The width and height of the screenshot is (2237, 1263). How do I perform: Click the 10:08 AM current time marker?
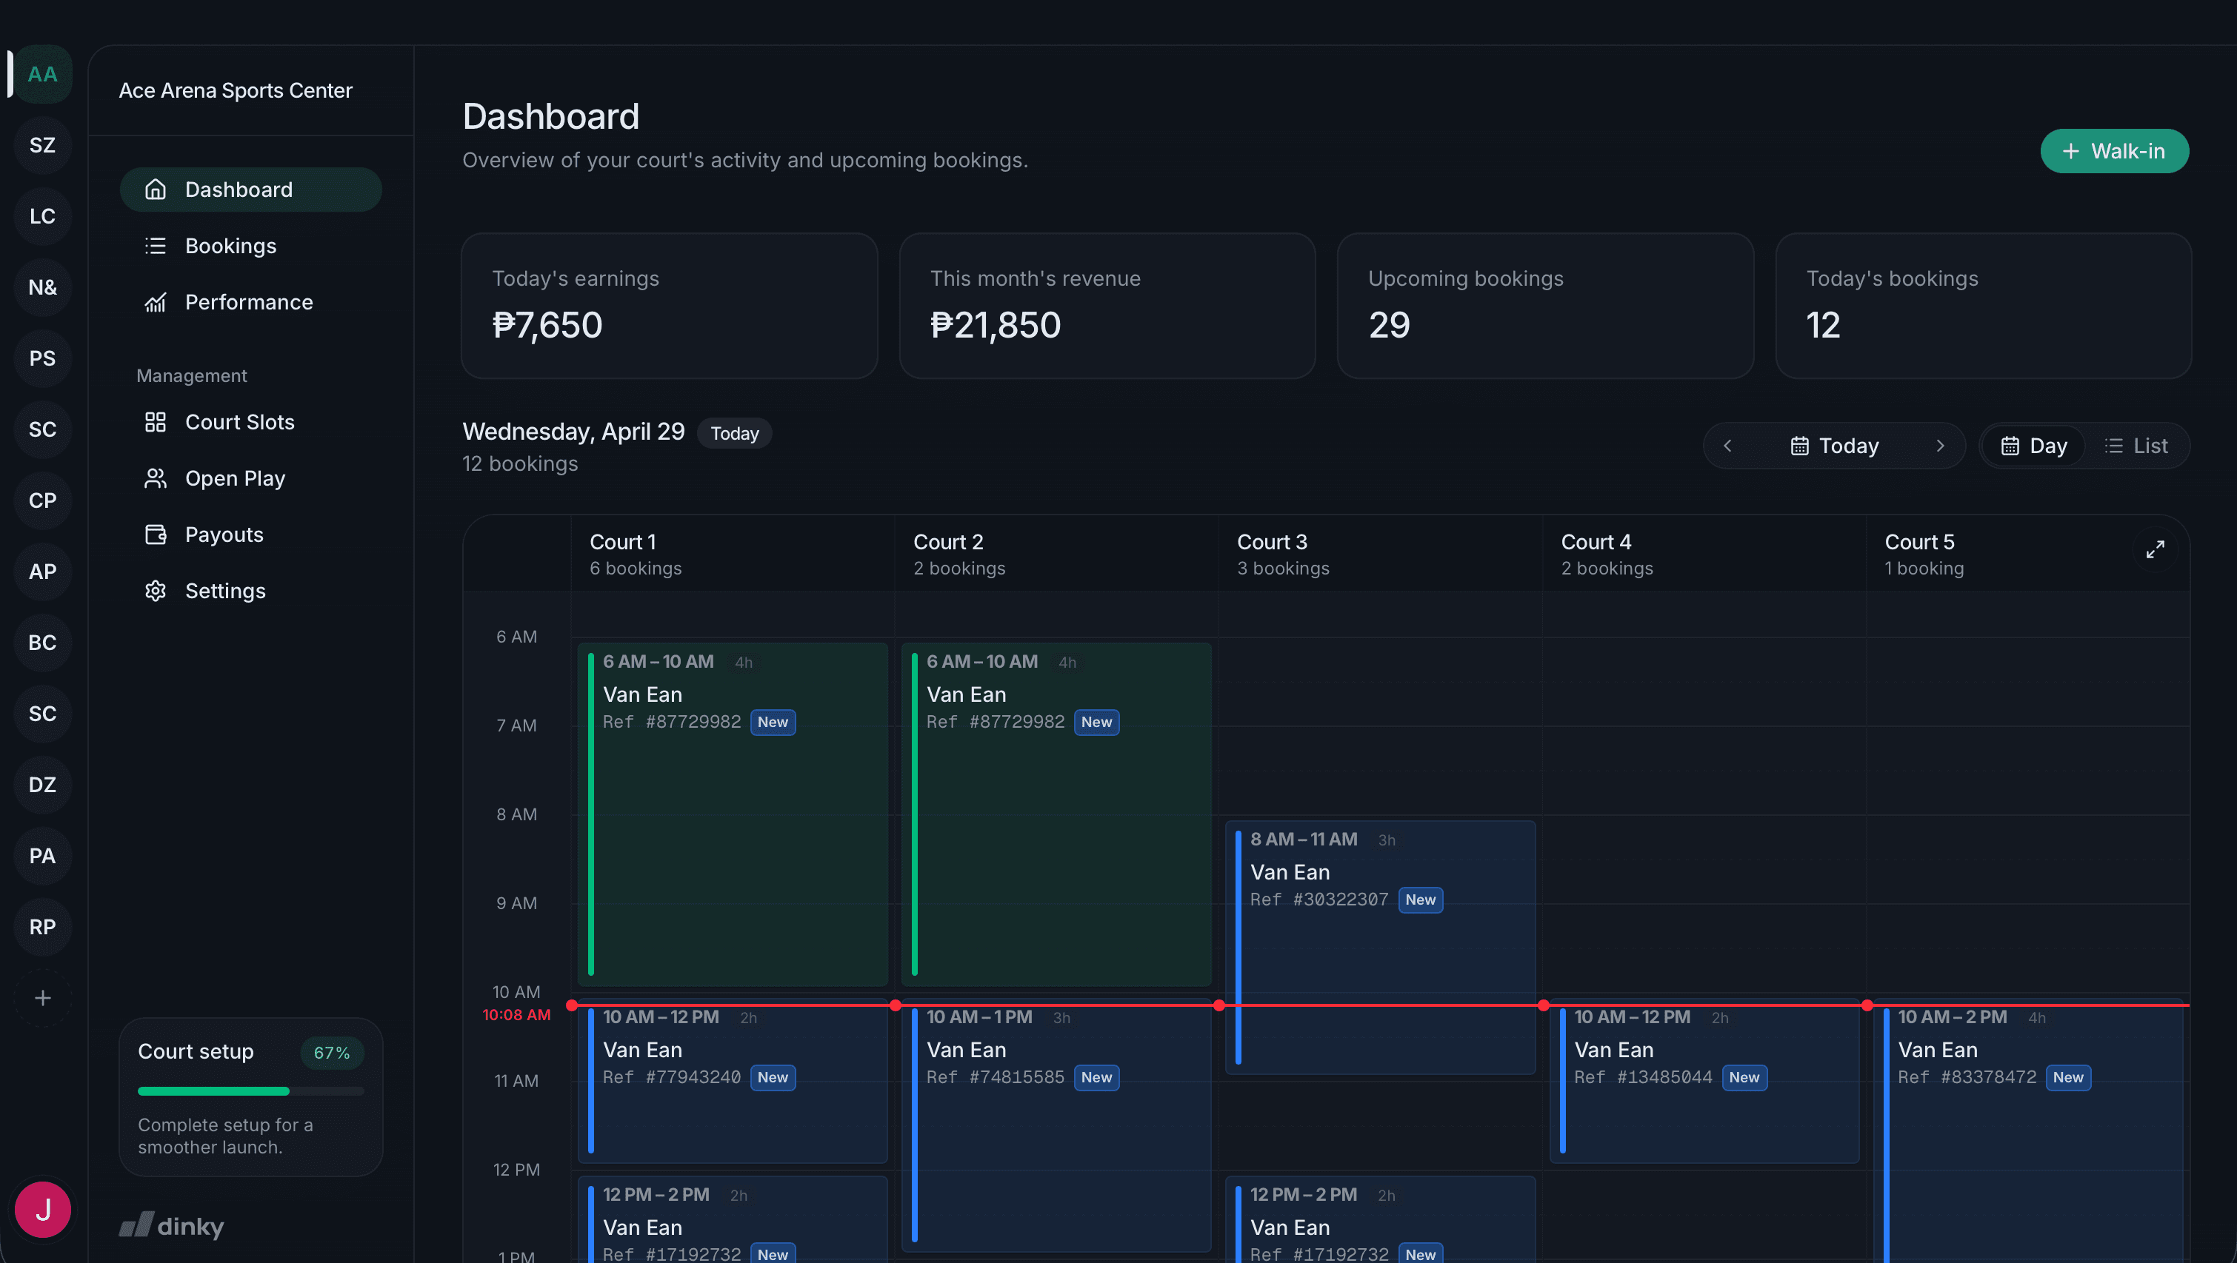pyautogui.click(x=516, y=1015)
